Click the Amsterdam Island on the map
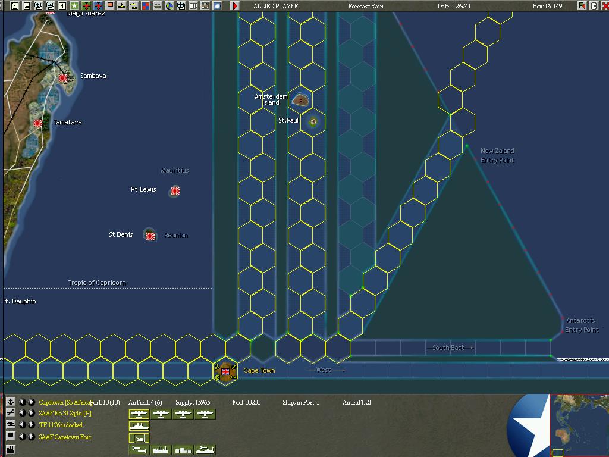 (300, 100)
